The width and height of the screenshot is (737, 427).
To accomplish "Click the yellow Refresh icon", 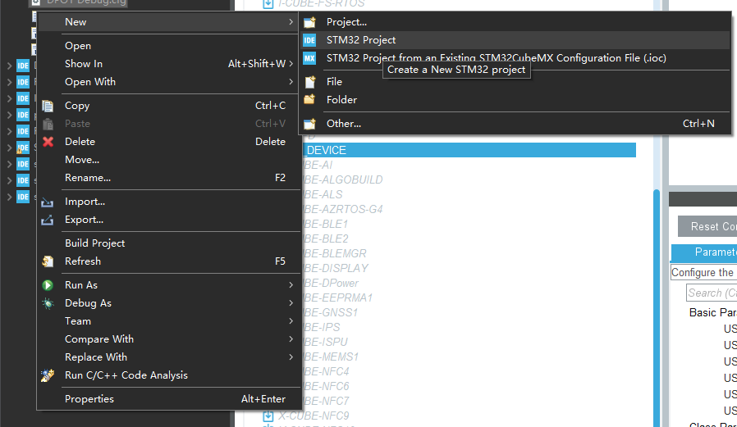I will [48, 261].
